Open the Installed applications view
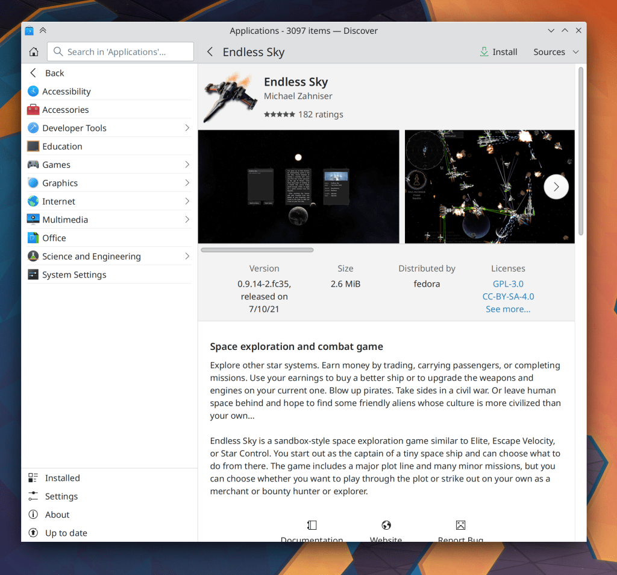Image resolution: width=617 pixels, height=575 pixels. click(x=62, y=478)
